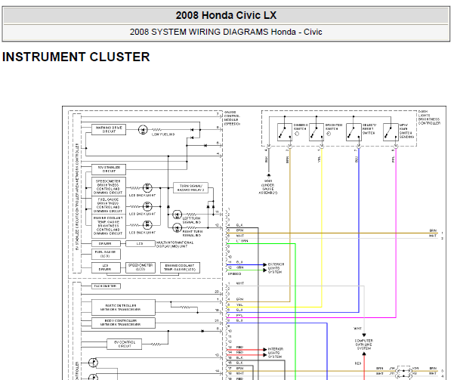Select the LCD Driver box
457x380 pixels.
[x=106, y=267]
